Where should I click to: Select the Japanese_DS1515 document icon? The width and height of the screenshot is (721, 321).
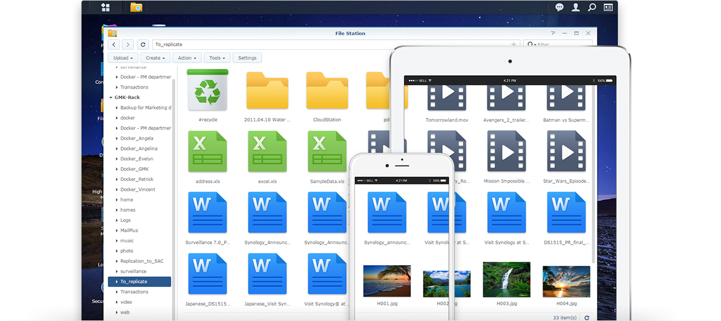[x=208, y=274]
